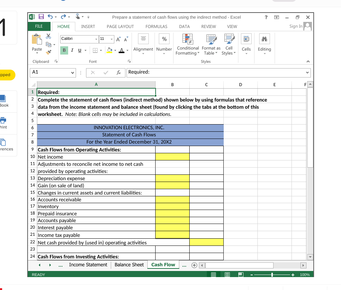
Task: Open the Format Painter
Action: (48, 52)
